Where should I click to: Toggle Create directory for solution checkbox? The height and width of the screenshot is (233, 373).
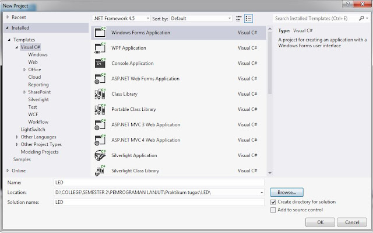click(x=273, y=202)
